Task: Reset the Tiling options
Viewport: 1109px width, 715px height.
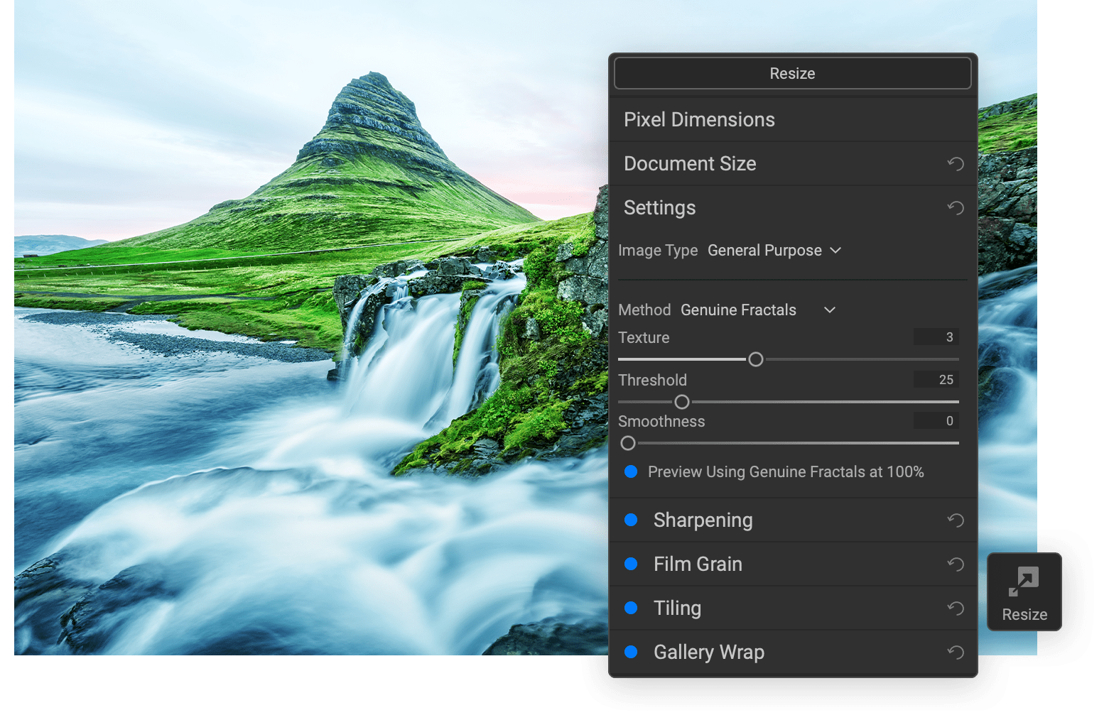Action: [x=956, y=608]
